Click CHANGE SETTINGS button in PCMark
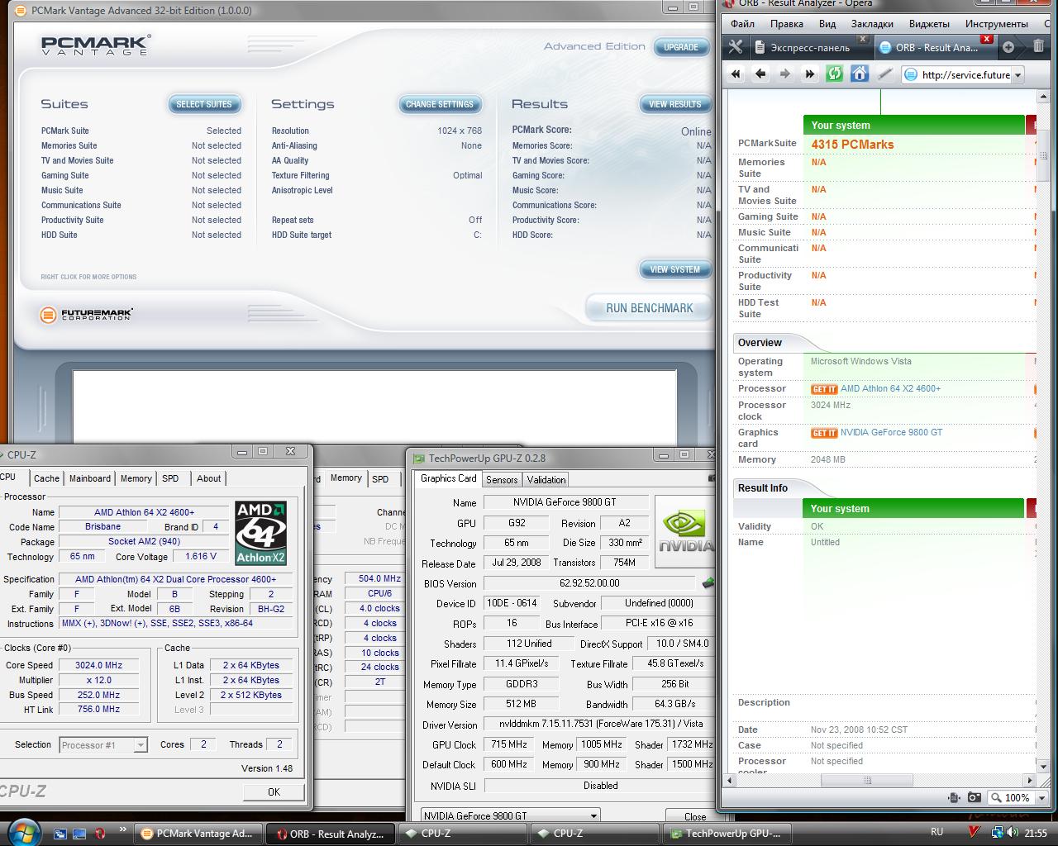This screenshot has width=1058, height=846. point(440,104)
